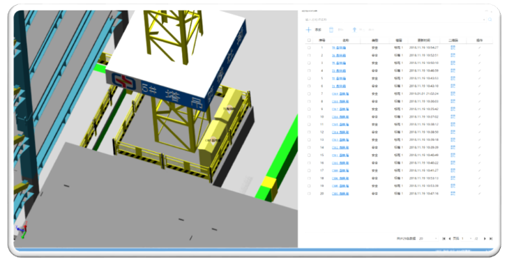Open the QR code icon in row 13
This screenshot has height=260, width=514.
tap(453, 140)
